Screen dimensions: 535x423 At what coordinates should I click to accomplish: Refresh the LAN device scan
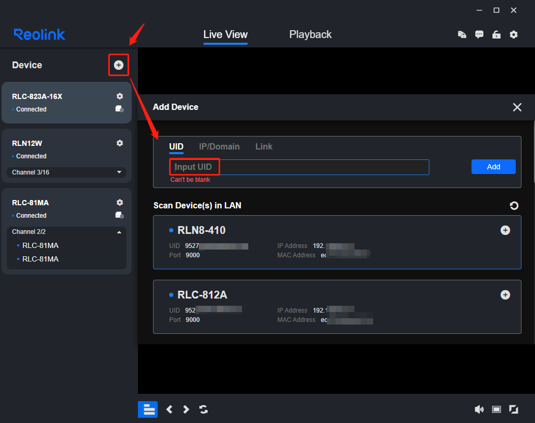pyautogui.click(x=514, y=206)
